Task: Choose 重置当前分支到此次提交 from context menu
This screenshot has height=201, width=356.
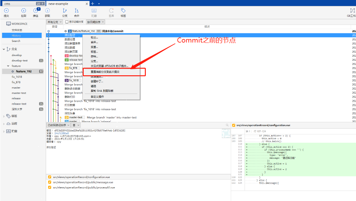Action: pyautogui.click(x=105, y=72)
